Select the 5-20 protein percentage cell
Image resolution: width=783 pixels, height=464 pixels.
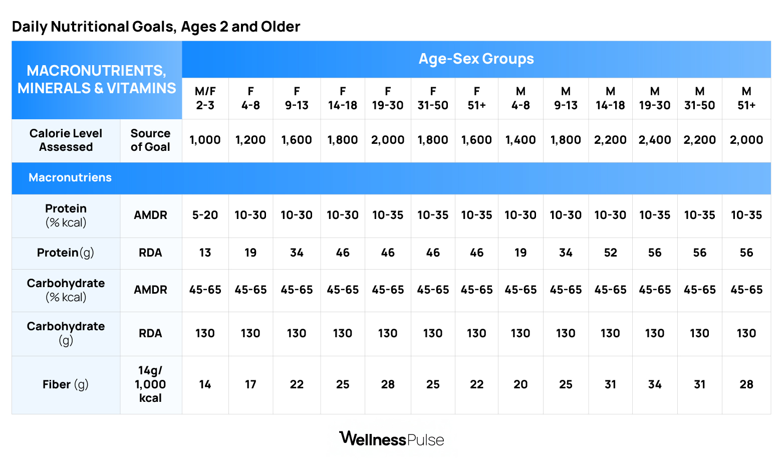coord(205,215)
